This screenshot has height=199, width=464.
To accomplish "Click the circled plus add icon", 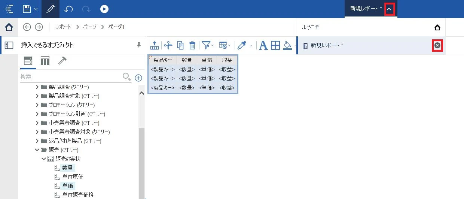I will coord(138,78).
